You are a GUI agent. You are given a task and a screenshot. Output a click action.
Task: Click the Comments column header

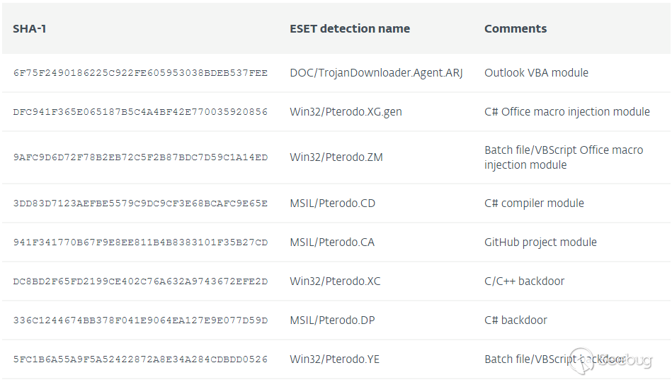coord(516,29)
